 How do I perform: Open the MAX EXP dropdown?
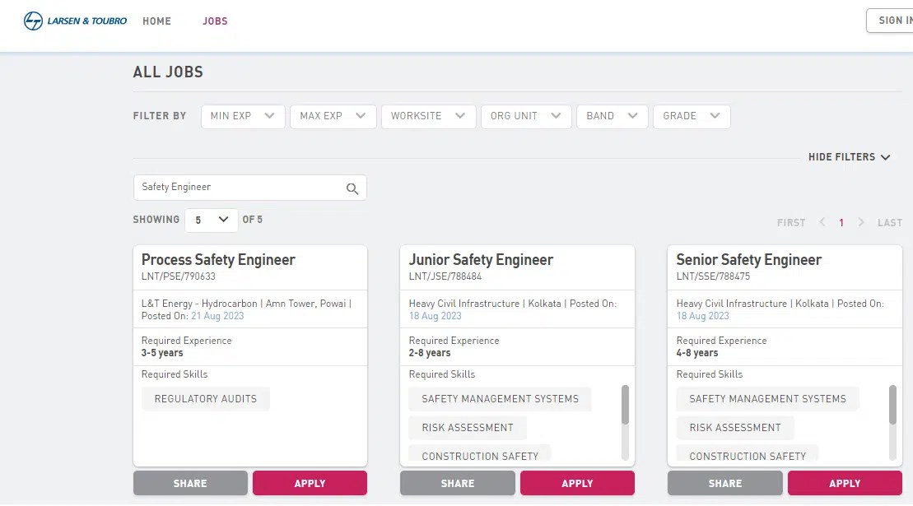(333, 116)
